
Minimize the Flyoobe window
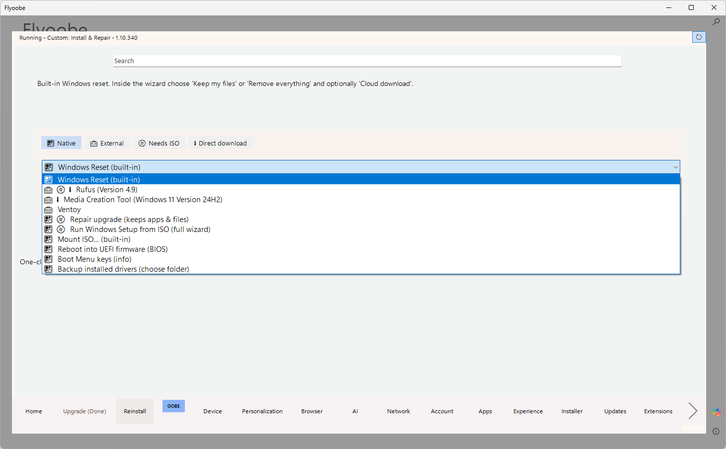[x=668, y=7]
